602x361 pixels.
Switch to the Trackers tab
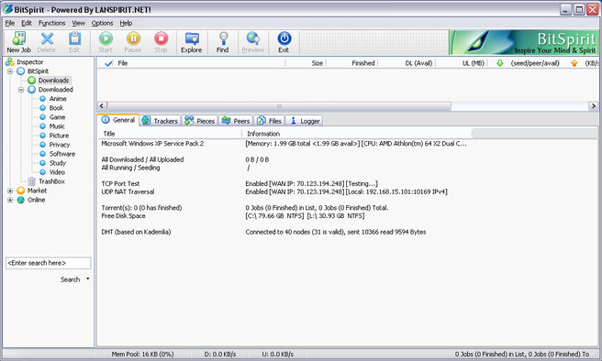coord(160,121)
